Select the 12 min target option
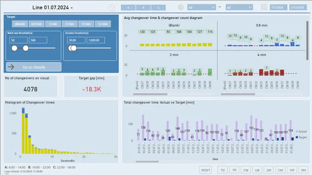312x175 pixels. point(103,24)
